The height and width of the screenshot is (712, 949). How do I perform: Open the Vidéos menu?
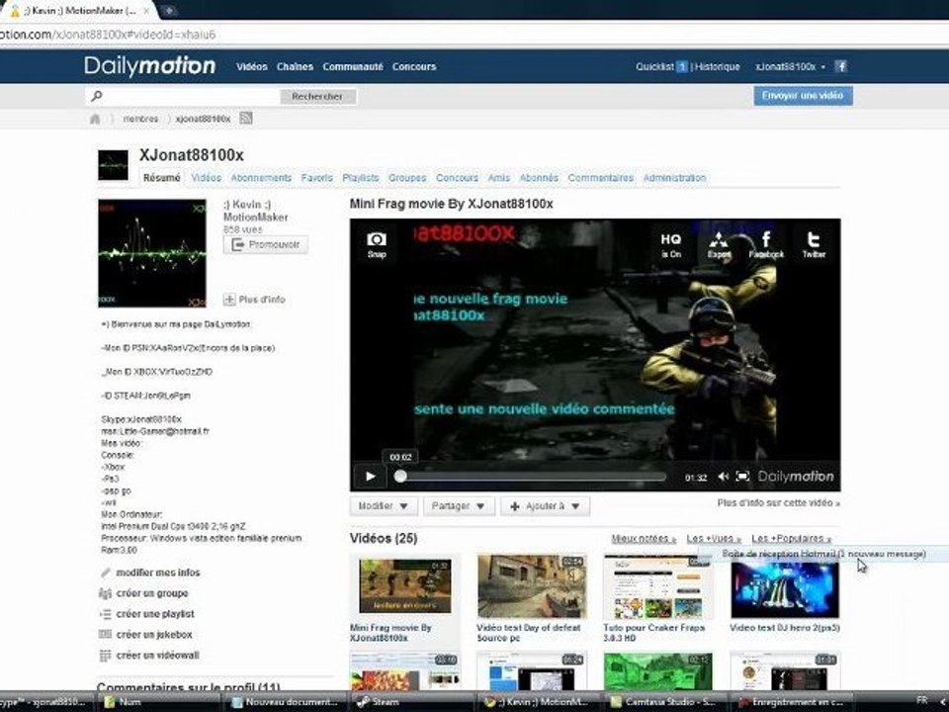click(x=252, y=66)
